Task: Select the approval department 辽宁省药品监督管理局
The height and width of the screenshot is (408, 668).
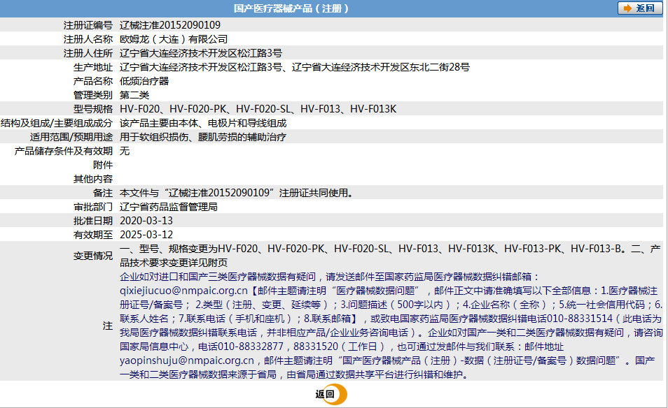Action: tap(169, 207)
